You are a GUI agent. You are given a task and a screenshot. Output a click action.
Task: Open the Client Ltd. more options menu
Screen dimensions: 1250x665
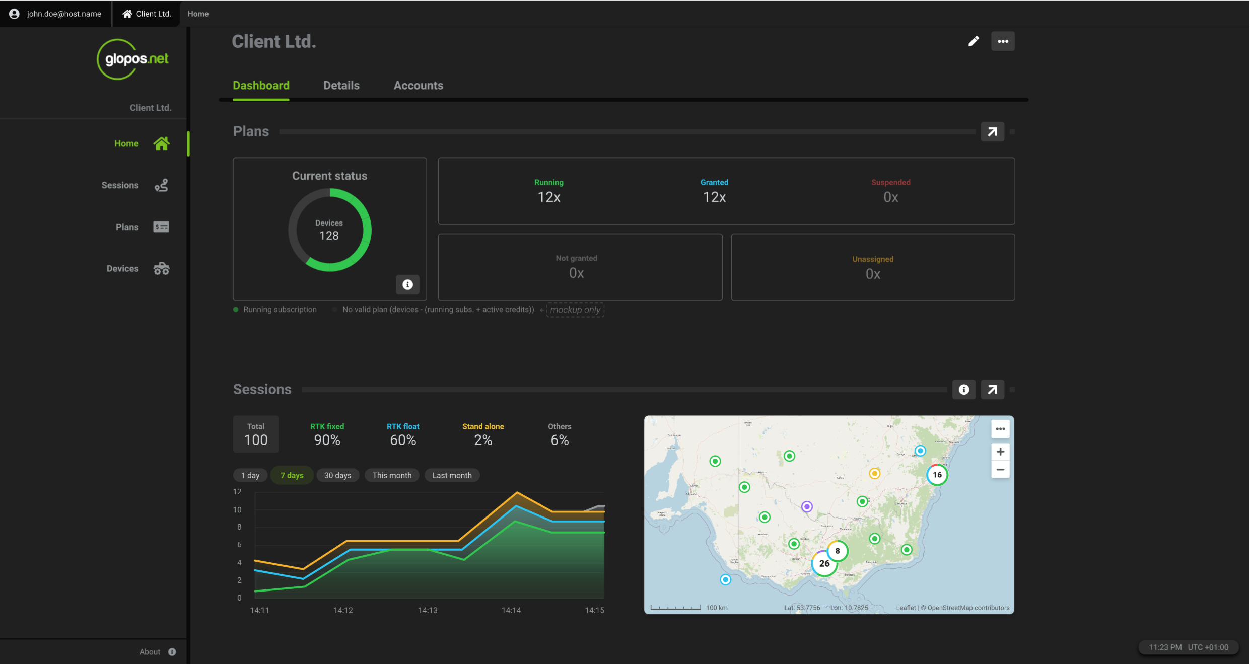[x=1003, y=41]
